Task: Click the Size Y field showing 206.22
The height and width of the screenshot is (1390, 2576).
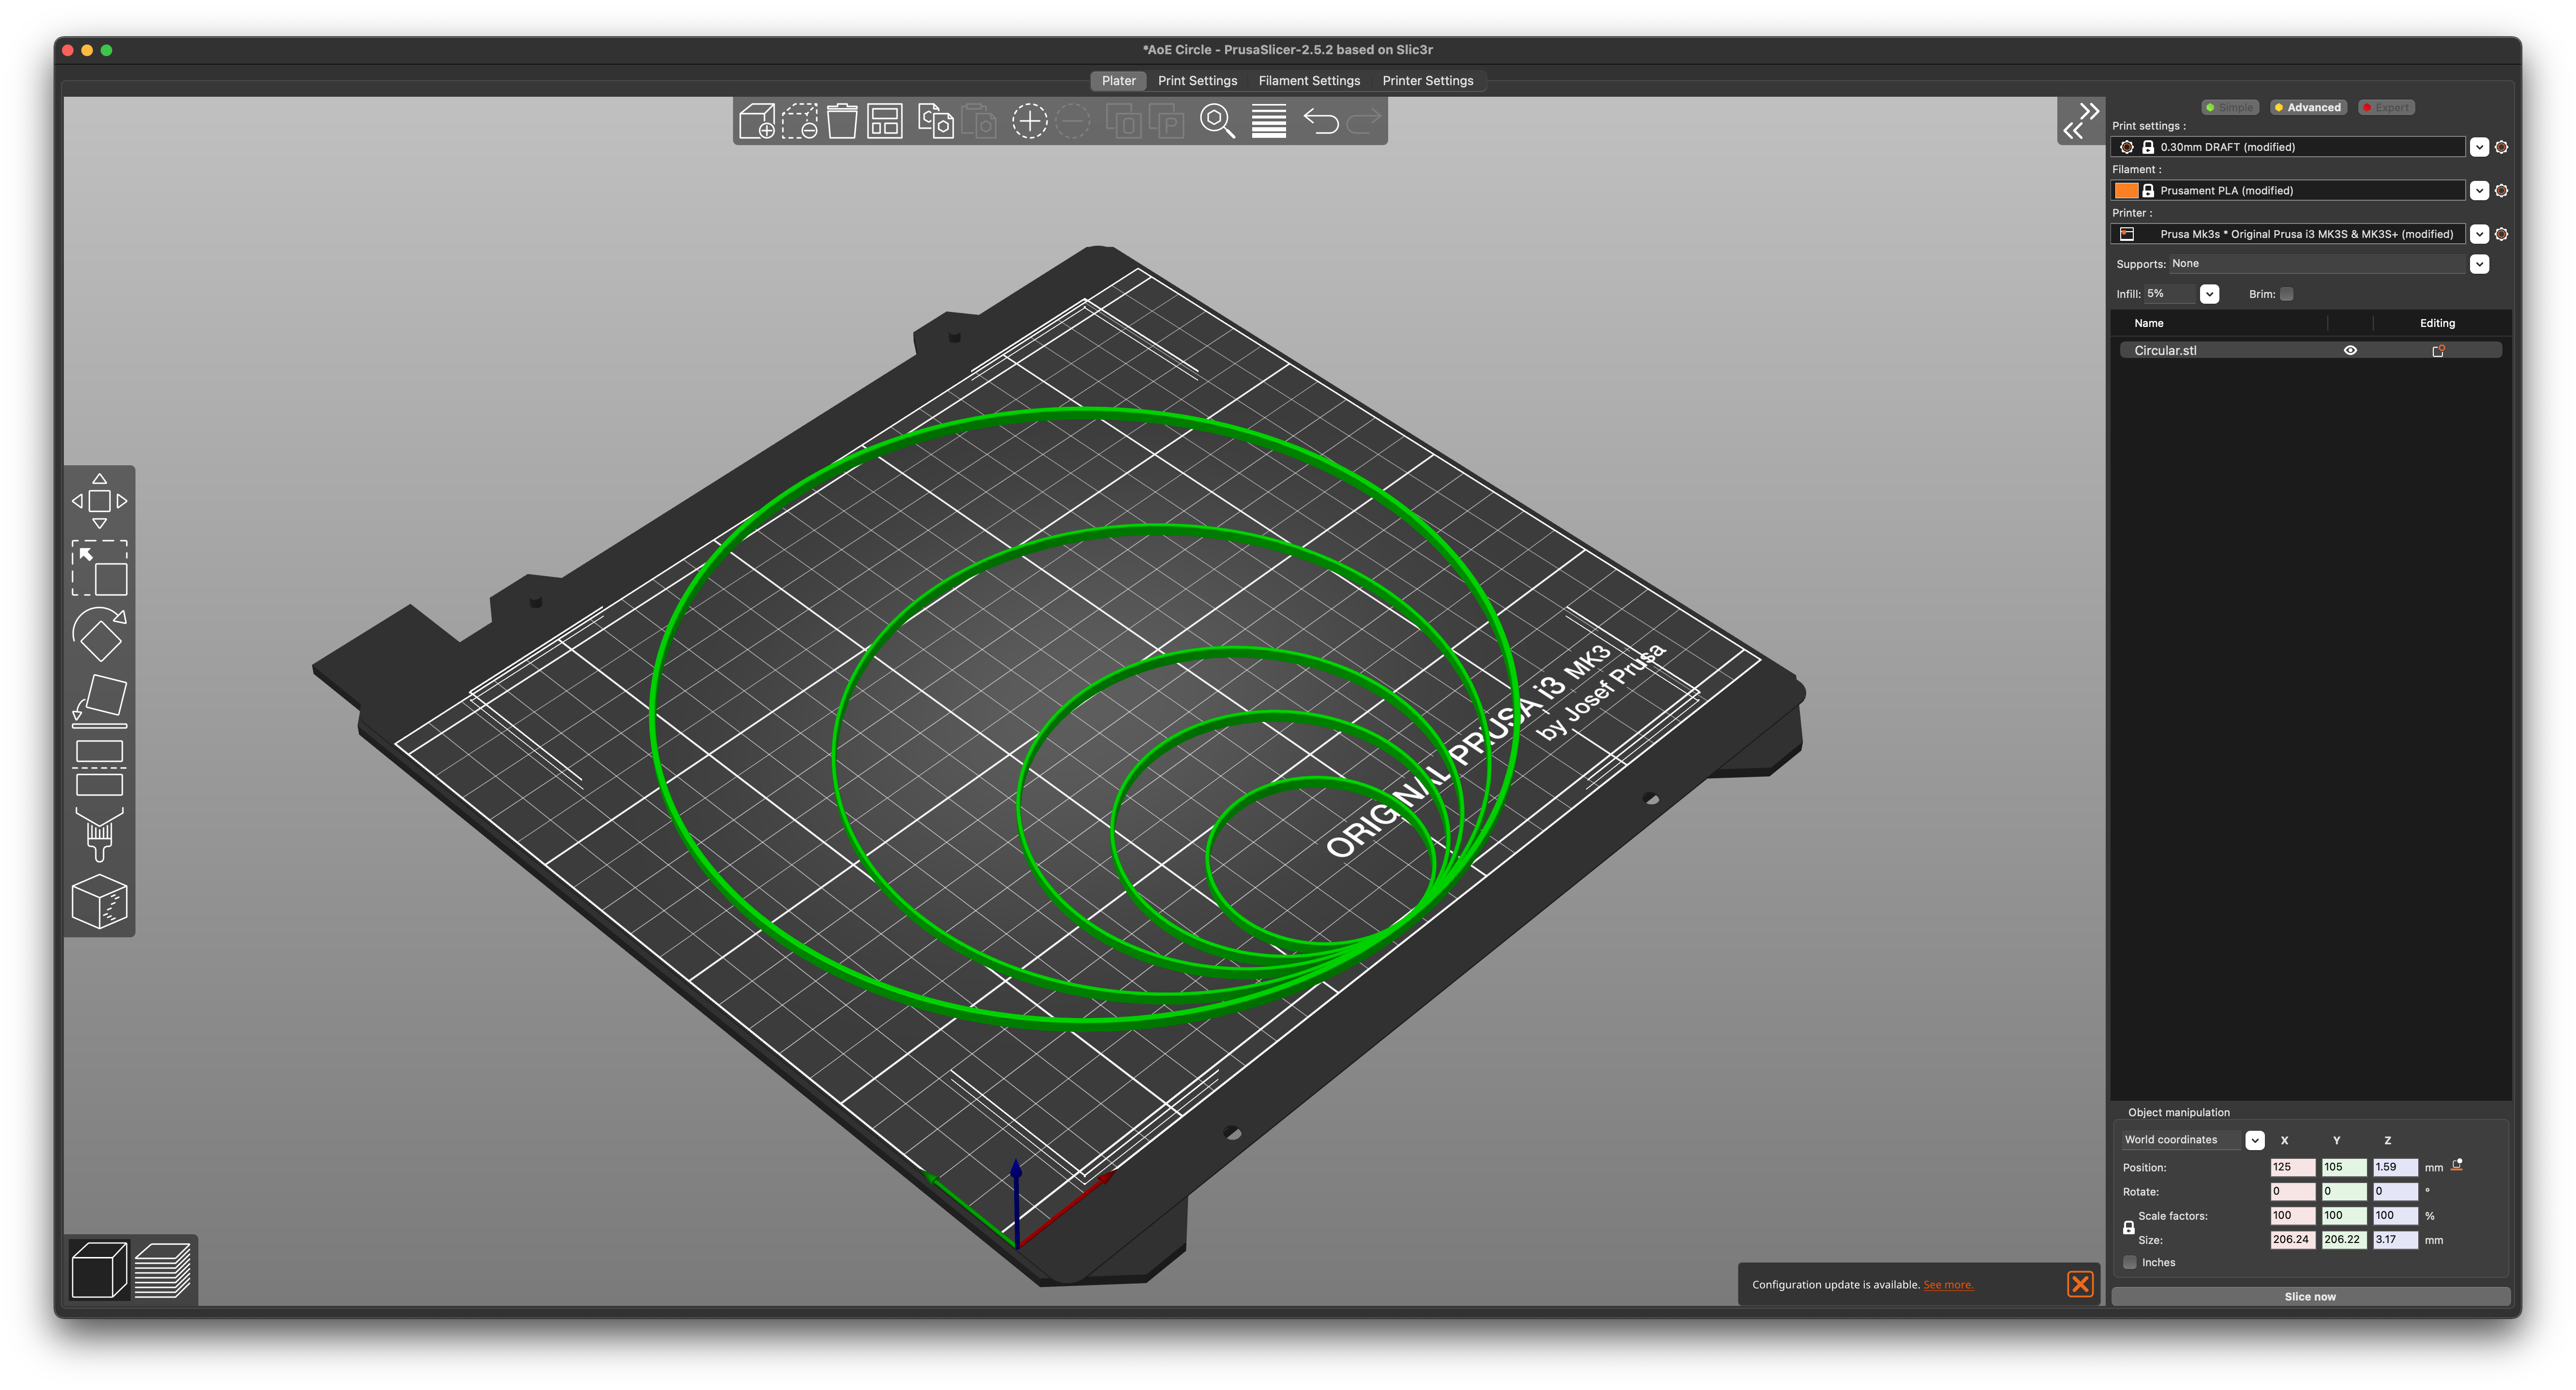Action: 2344,1239
